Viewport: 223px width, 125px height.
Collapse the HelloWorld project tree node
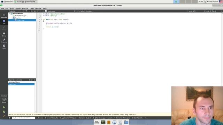coord(9,14)
